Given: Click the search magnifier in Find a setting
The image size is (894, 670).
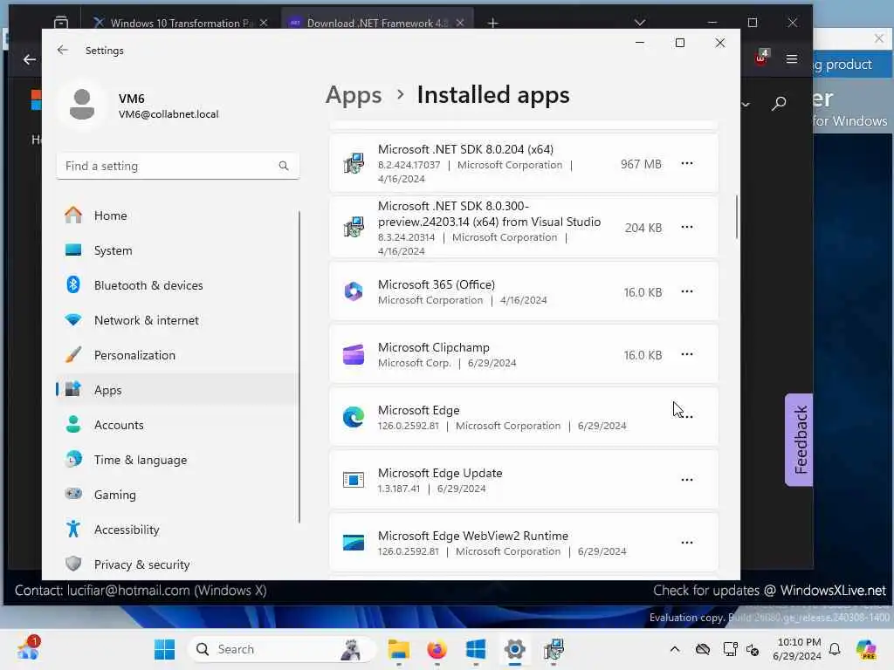Looking at the screenshot, I should click(x=284, y=166).
